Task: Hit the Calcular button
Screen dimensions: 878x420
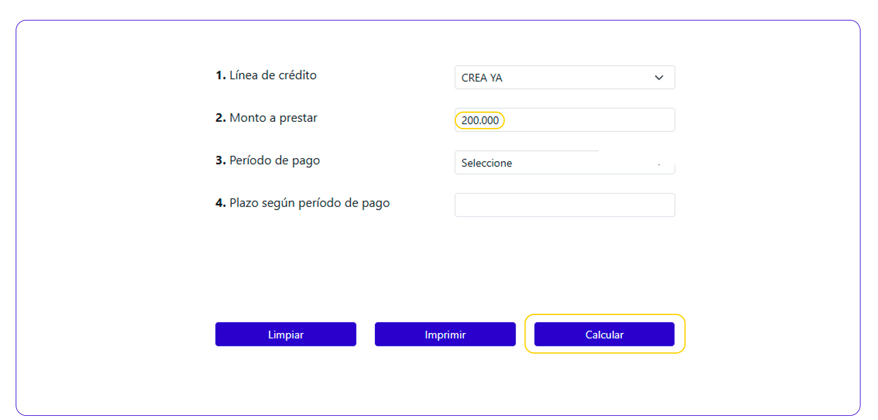Action: pyautogui.click(x=604, y=334)
